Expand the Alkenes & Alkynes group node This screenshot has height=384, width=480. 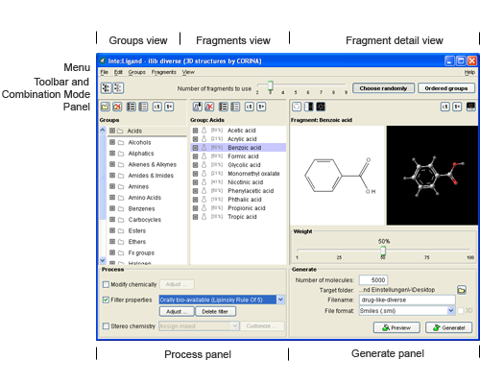(112, 164)
